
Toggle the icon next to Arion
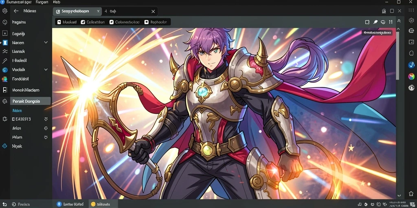[46, 128]
